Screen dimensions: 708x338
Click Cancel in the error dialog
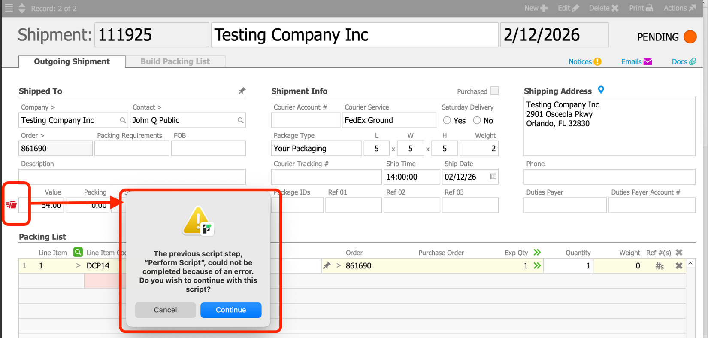click(x=165, y=310)
